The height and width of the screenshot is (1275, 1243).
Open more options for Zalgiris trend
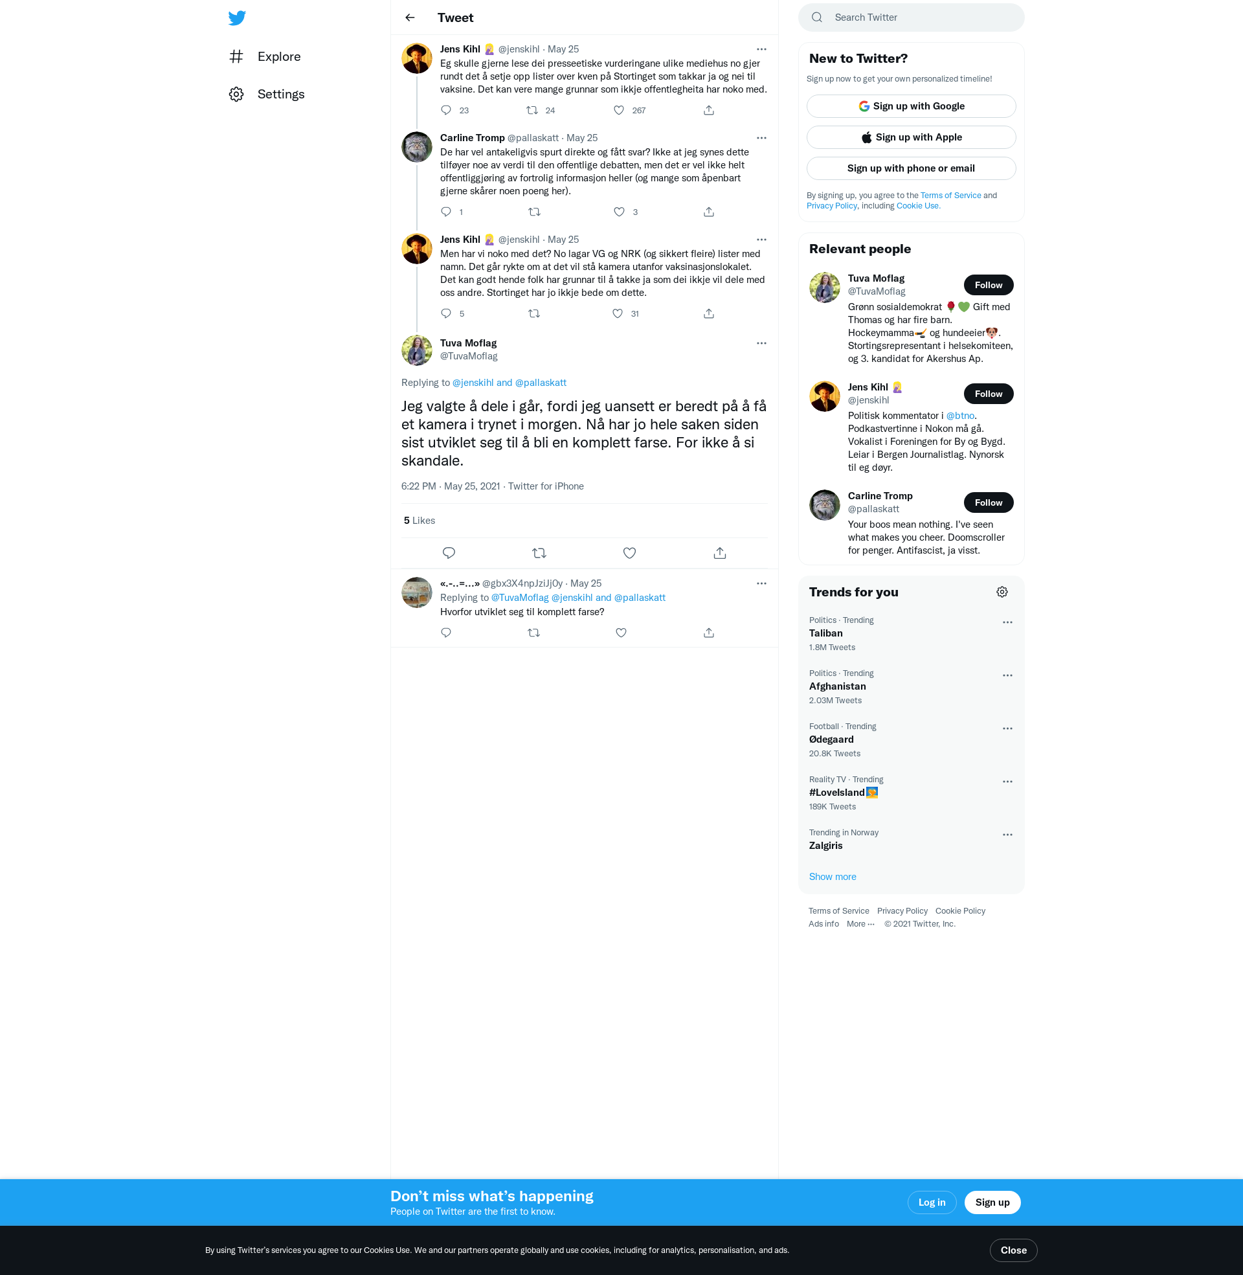coord(1007,835)
